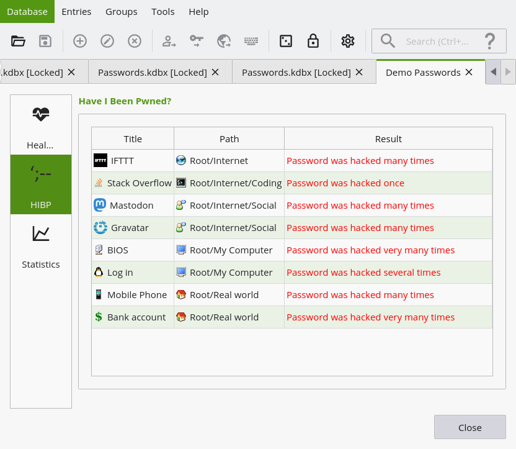Open the Entries menu
This screenshot has width=516, height=449.
(76, 12)
